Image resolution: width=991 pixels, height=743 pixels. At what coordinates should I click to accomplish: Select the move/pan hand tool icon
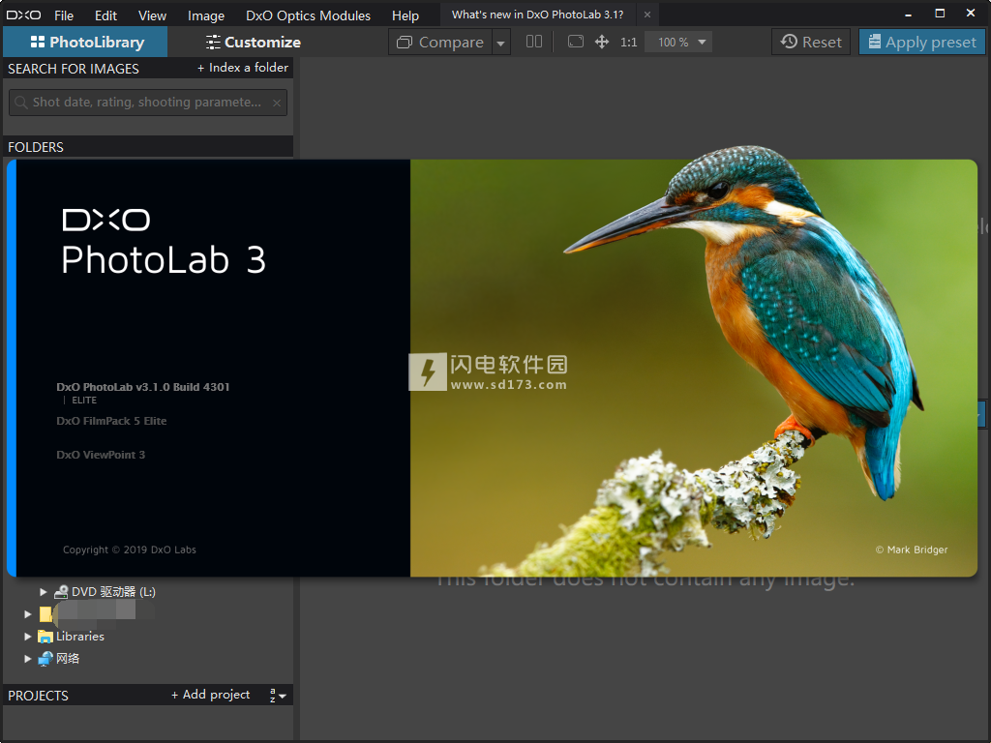point(602,42)
